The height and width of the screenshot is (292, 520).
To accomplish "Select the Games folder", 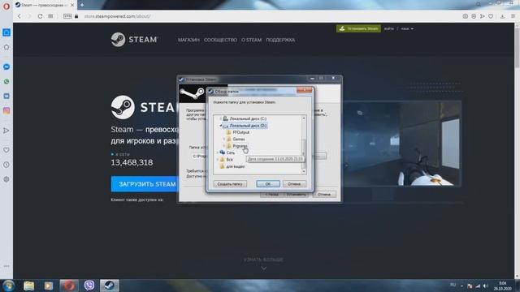I will coord(239,139).
